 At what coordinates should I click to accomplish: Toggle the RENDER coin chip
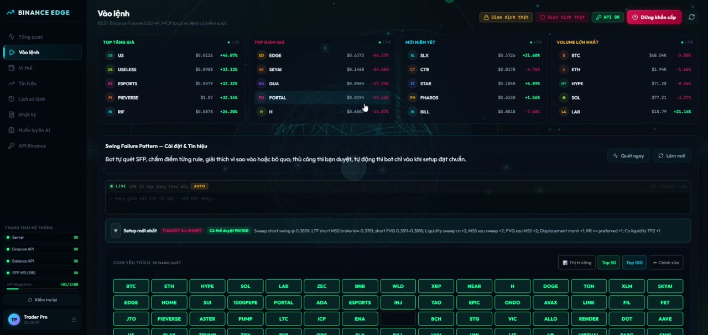(589, 318)
